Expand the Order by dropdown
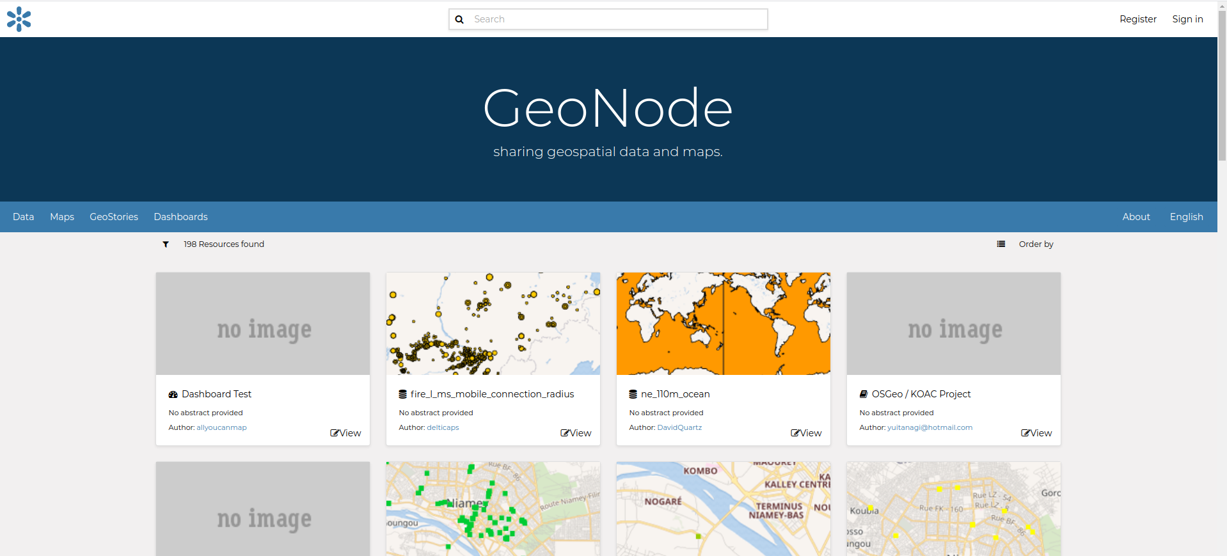This screenshot has height=556, width=1227. coord(1036,244)
